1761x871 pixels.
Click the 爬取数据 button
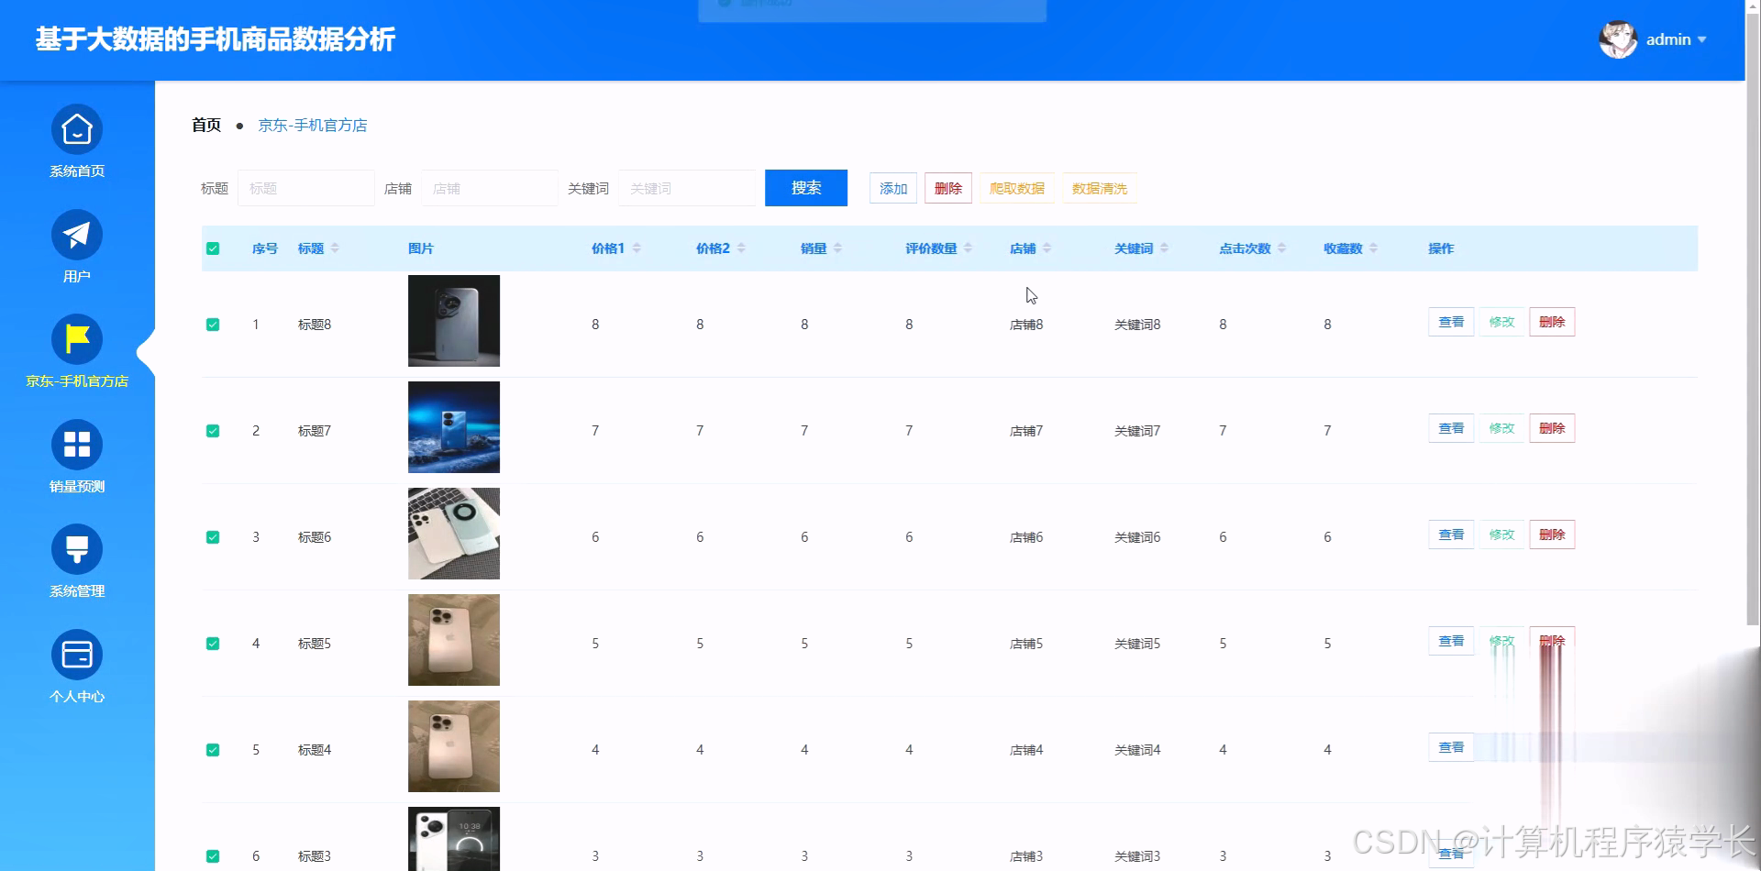click(1016, 187)
